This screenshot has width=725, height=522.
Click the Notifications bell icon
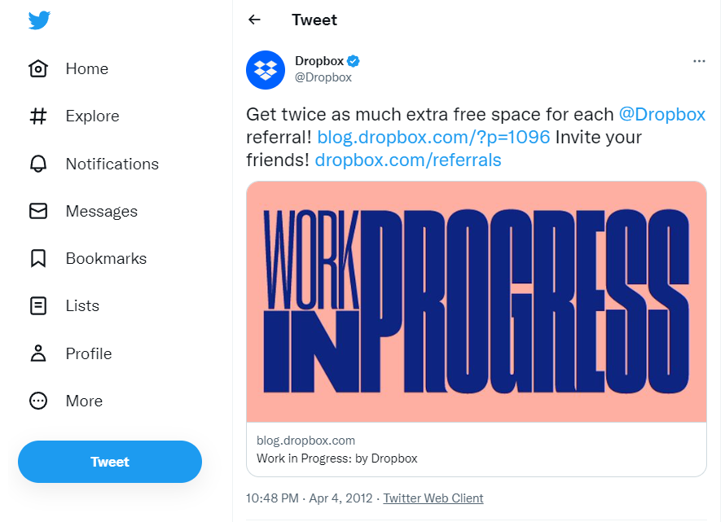click(x=37, y=164)
